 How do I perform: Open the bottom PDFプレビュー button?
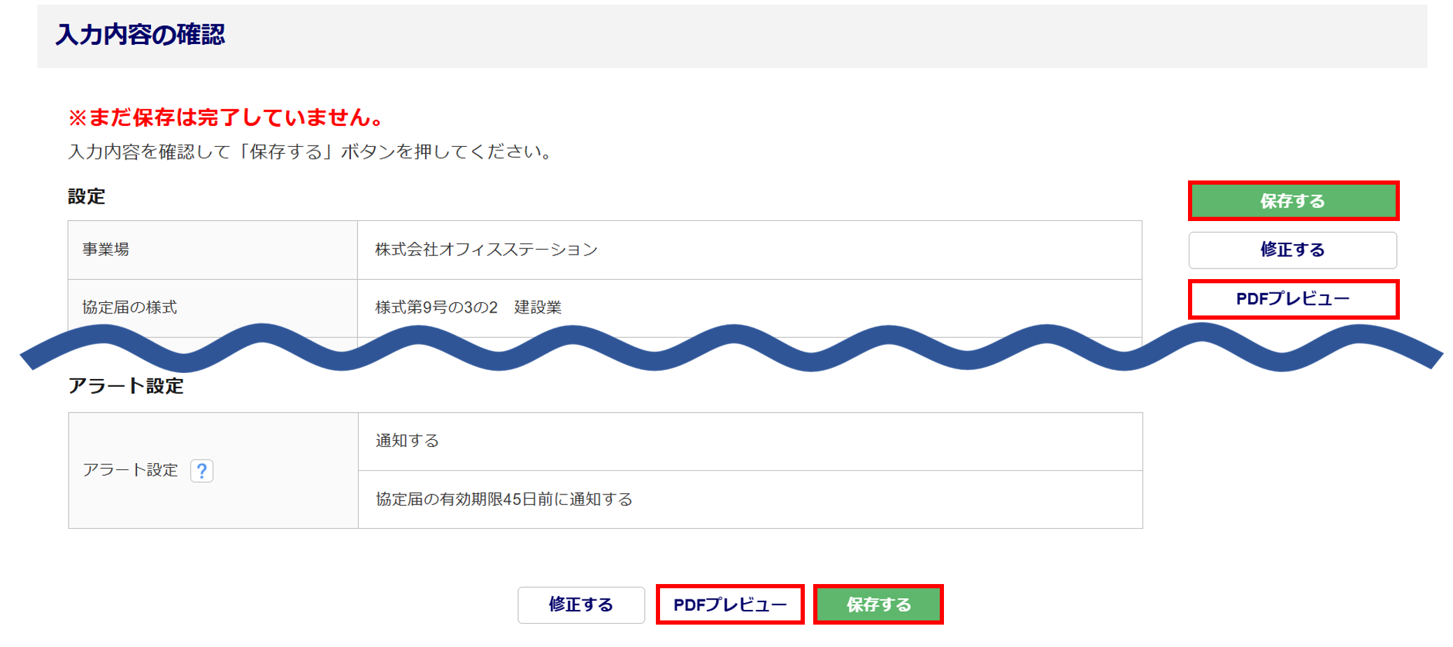coord(729,604)
